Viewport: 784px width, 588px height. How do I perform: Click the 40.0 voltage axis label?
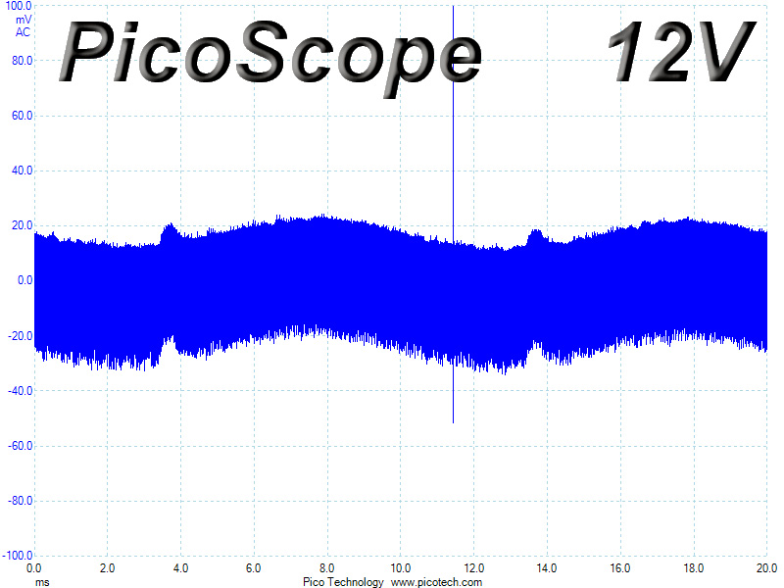(x=22, y=171)
